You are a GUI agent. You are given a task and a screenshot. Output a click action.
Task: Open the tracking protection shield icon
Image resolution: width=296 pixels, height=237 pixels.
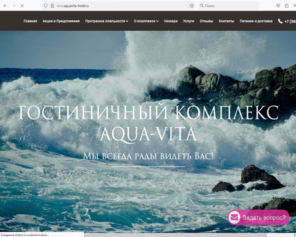(x=46, y=6)
